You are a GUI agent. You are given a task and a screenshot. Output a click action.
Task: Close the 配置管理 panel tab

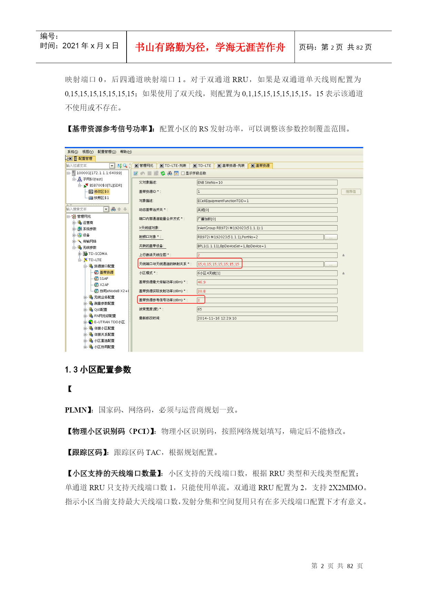point(70,159)
